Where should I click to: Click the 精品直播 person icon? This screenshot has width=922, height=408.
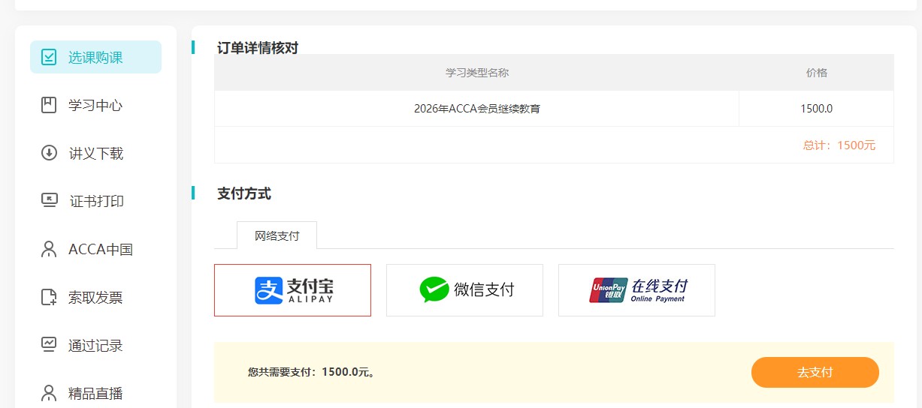coord(49,393)
